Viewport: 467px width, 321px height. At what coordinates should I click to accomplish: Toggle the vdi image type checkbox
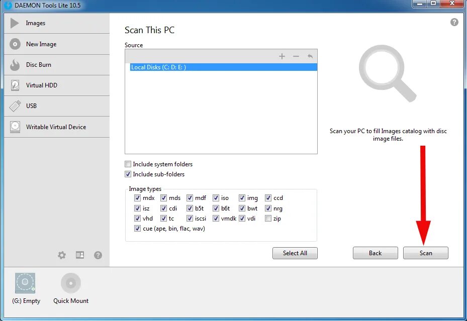coord(242,219)
